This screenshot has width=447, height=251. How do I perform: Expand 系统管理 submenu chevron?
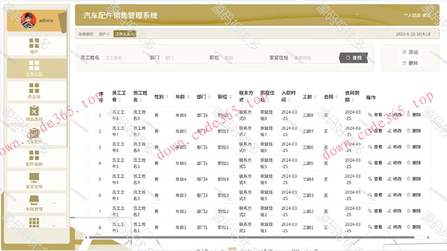point(54,203)
